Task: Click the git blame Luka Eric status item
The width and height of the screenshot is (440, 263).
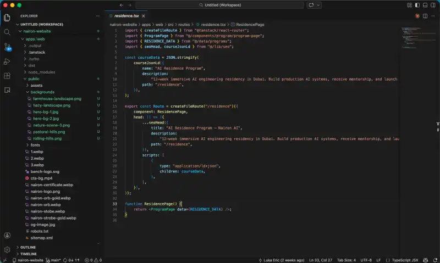Action: pos(281,260)
